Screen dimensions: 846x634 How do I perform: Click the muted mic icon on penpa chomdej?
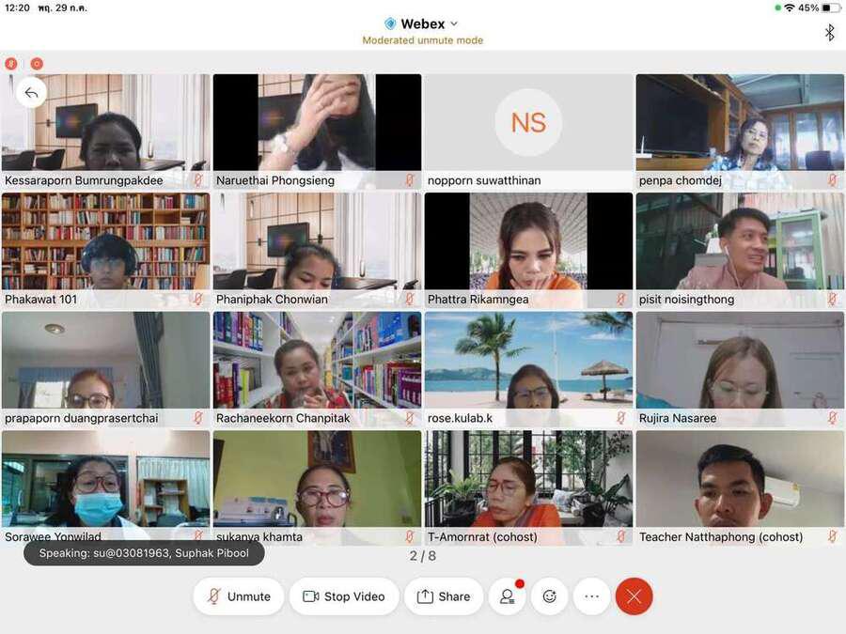click(x=832, y=180)
